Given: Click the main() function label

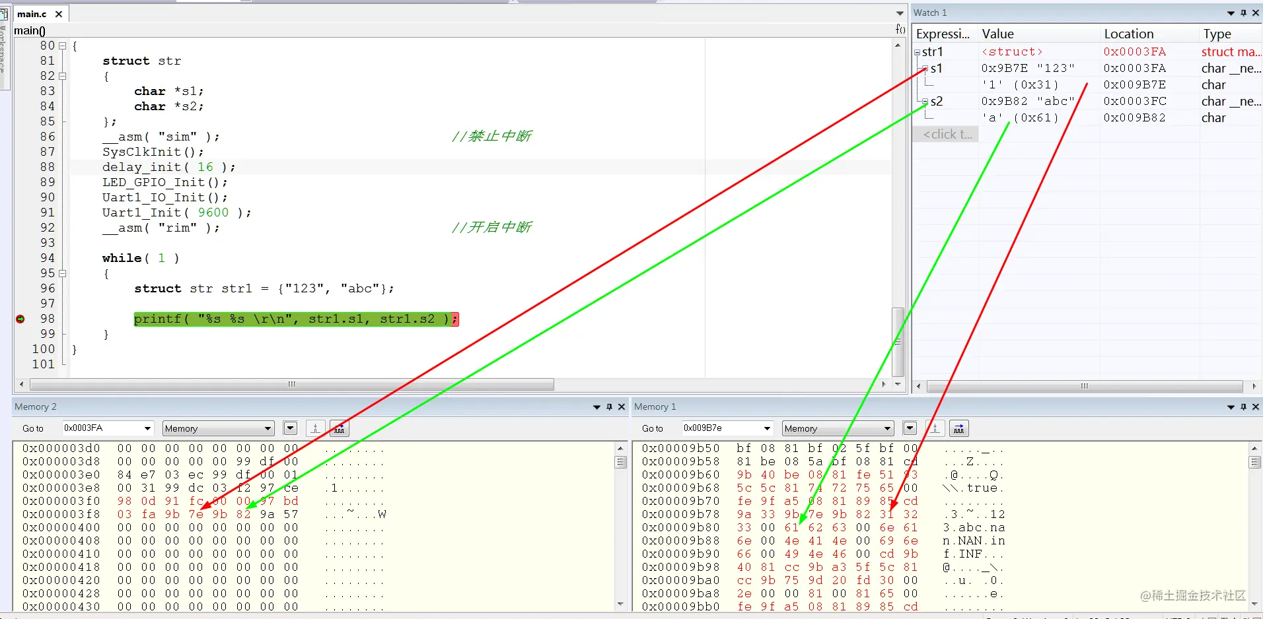Looking at the screenshot, I should point(30,30).
